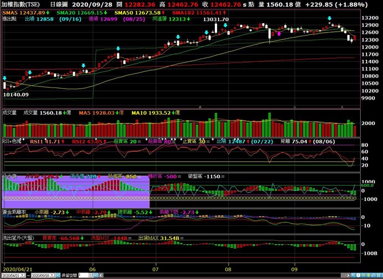Image resolution: width=383 pixels, height=279 pixels.
Task: Click the 加權指數(TSE) chart title
Action: (22, 4)
